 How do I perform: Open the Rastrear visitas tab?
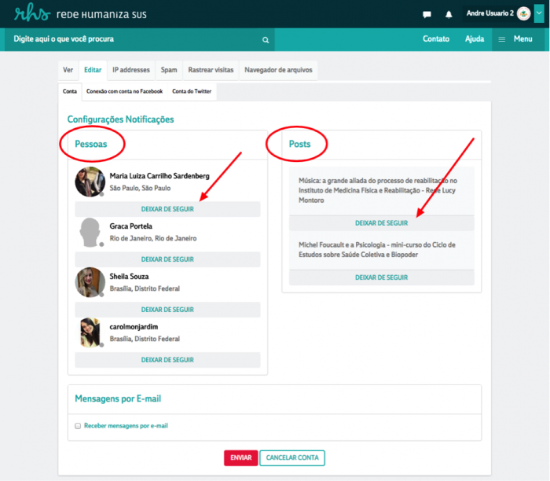pyautogui.click(x=211, y=70)
